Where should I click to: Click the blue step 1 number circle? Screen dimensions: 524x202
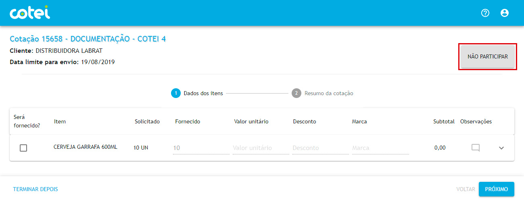pyautogui.click(x=175, y=93)
